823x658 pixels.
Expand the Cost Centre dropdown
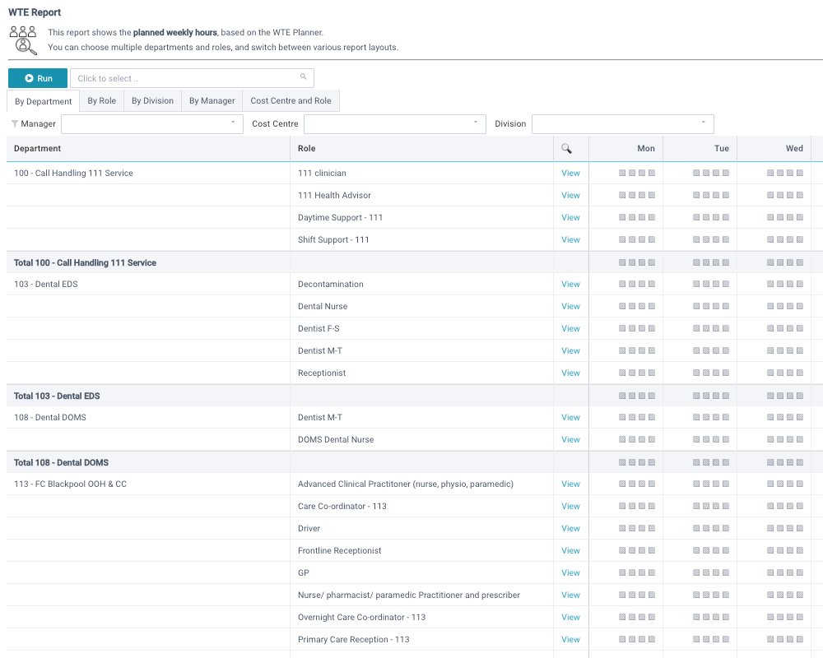coord(394,124)
